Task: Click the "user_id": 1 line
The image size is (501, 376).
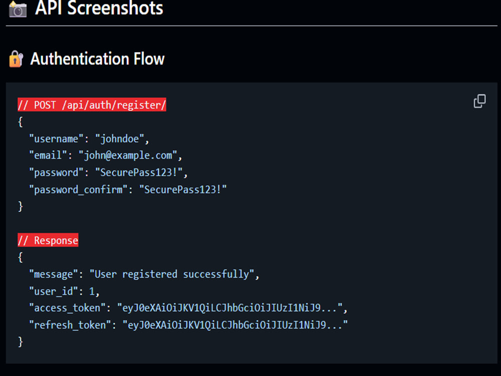Action: [x=65, y=291]
